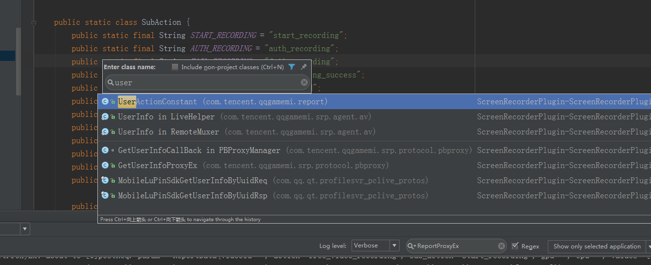Pin the class search popup
Image resolution: width=651 pixels, height=265 pixels.
click(304, 67)
